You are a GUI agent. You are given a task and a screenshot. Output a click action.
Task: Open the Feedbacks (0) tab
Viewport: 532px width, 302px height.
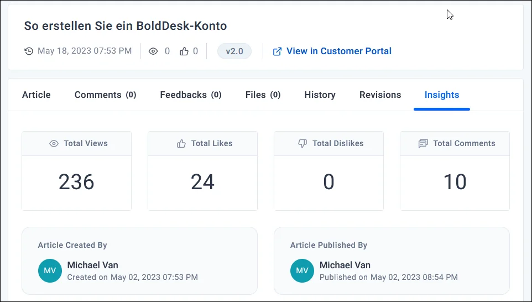tap(191, 95)
